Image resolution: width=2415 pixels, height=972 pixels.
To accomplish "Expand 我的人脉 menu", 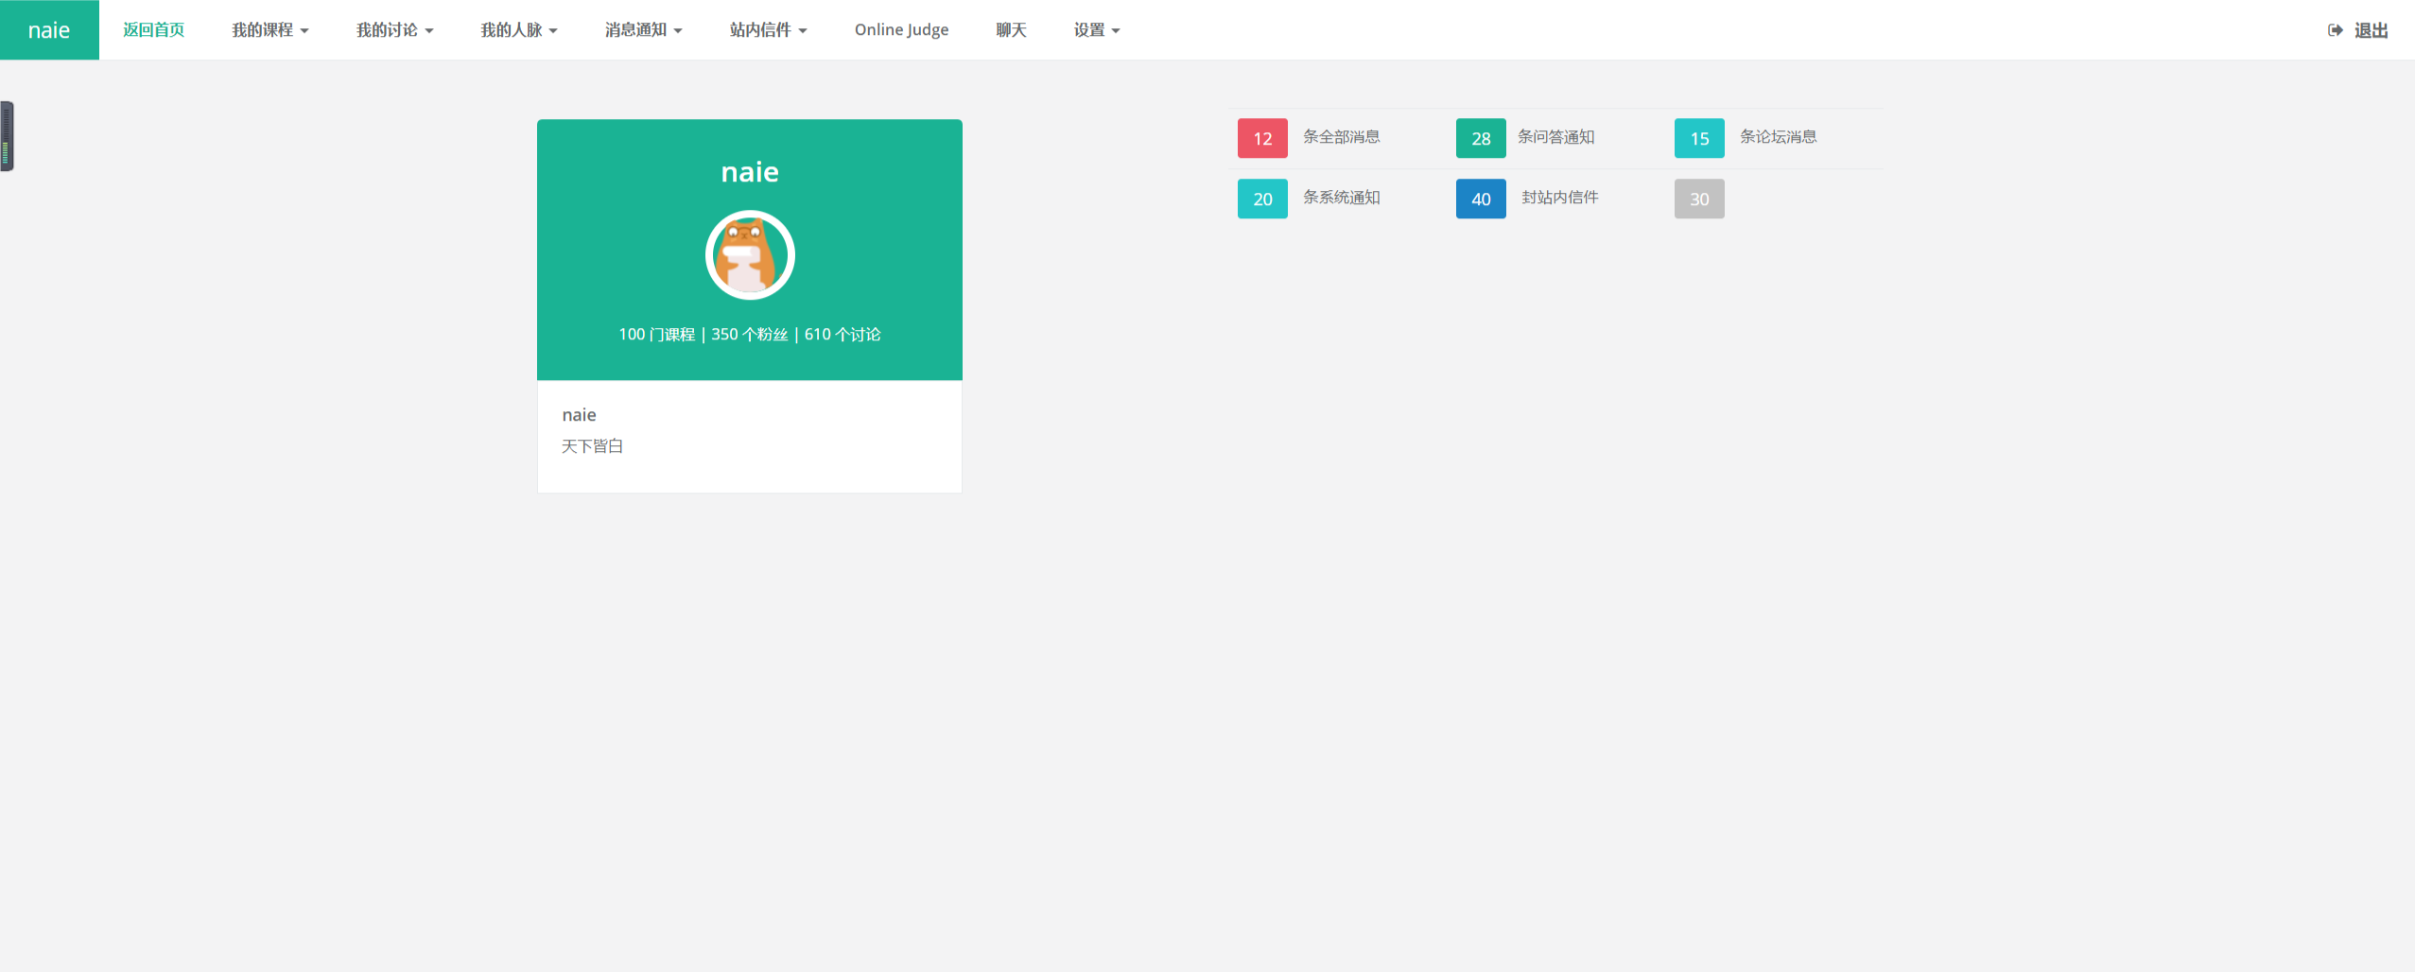I will coord(519,30).
